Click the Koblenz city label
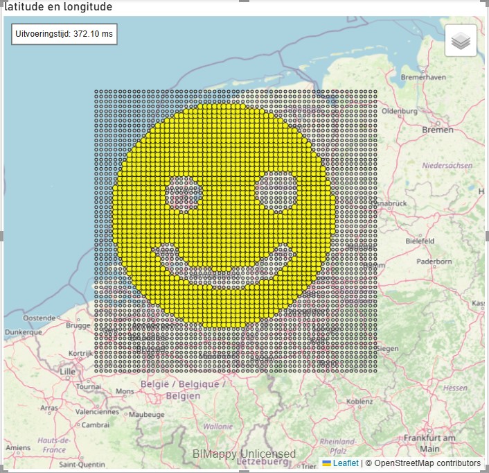 pyautogui.click(x=359, y=402)
